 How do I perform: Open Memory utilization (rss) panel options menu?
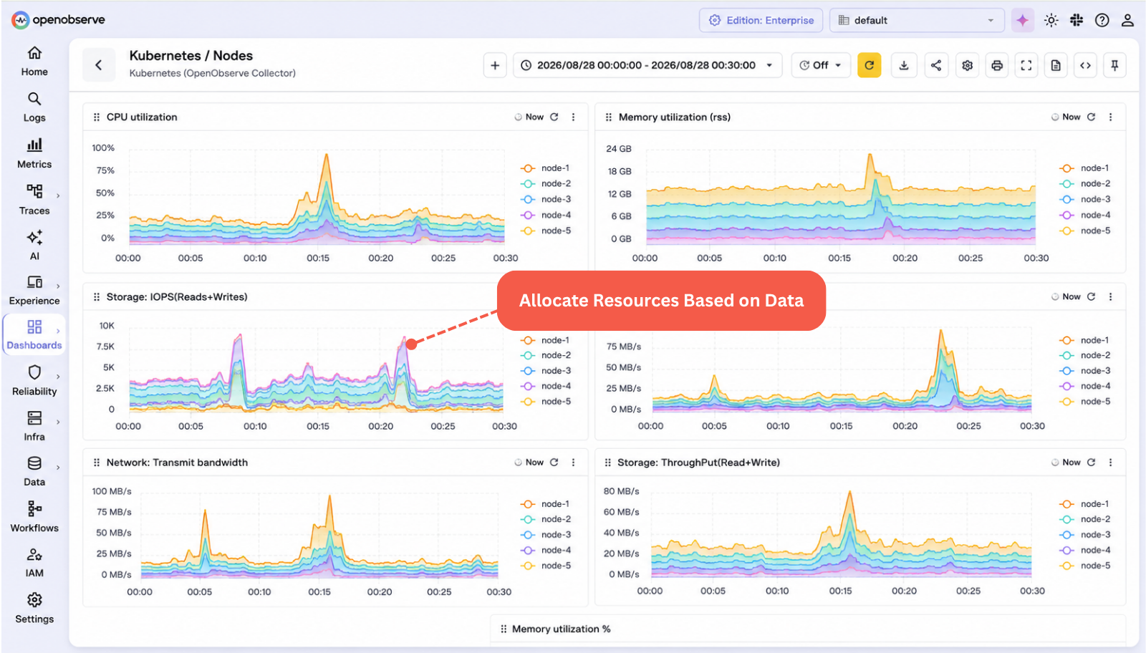(x=1111, y=117)
